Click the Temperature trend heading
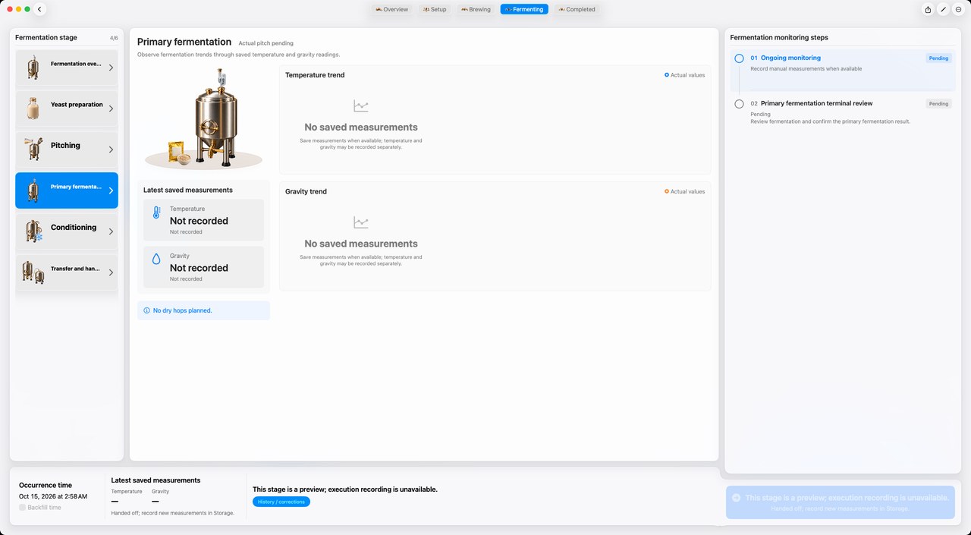The width and height of the screenshot is (971, 535). coord(315,75)
